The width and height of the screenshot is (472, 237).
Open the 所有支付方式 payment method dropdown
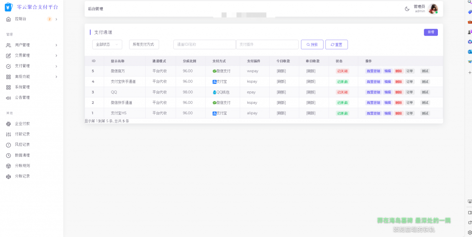pos(144,44)
